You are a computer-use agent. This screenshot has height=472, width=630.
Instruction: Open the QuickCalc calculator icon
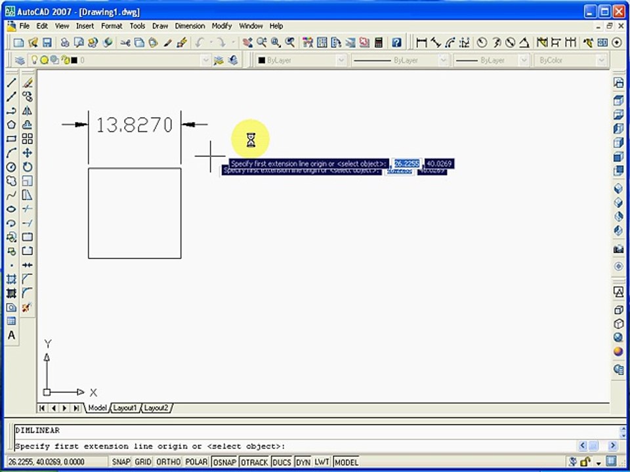[378, 43]
